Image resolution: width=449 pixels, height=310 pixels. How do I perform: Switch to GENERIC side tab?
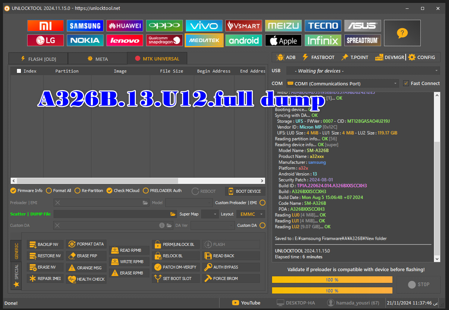click(x=16, y=251)
